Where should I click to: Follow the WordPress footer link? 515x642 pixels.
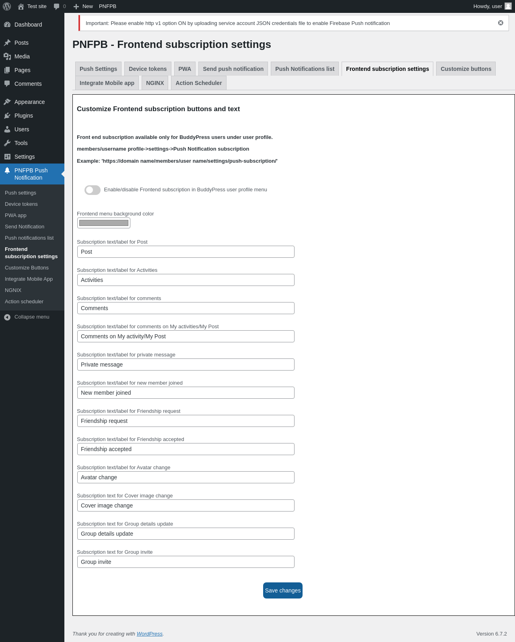click(x=150, y=634)
